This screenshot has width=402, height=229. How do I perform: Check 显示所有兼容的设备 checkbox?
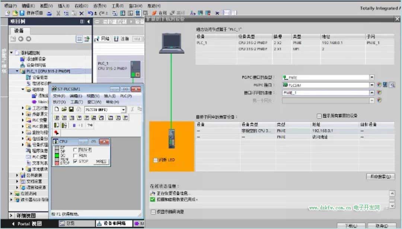point(319,116)
